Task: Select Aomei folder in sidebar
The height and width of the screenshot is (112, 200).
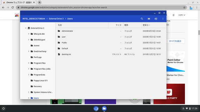Action: point(37,46)
